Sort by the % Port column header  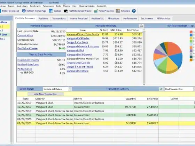pyautogui.click(x=104, y=30)
